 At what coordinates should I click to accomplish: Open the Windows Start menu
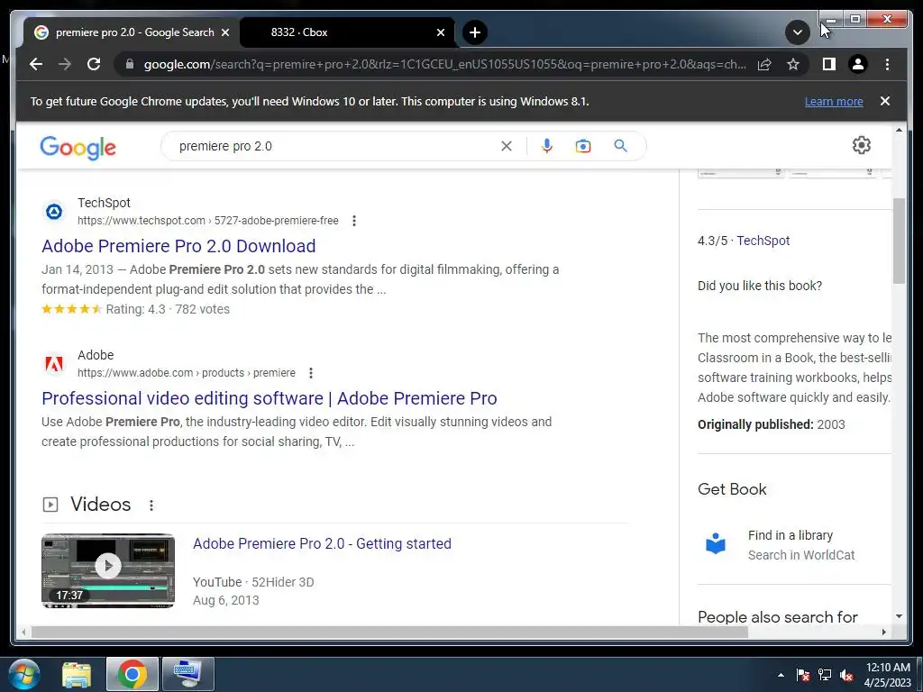click(24, 674)
